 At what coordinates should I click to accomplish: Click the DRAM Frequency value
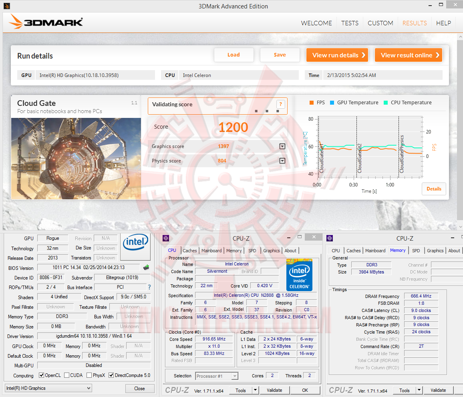[421, 296]
